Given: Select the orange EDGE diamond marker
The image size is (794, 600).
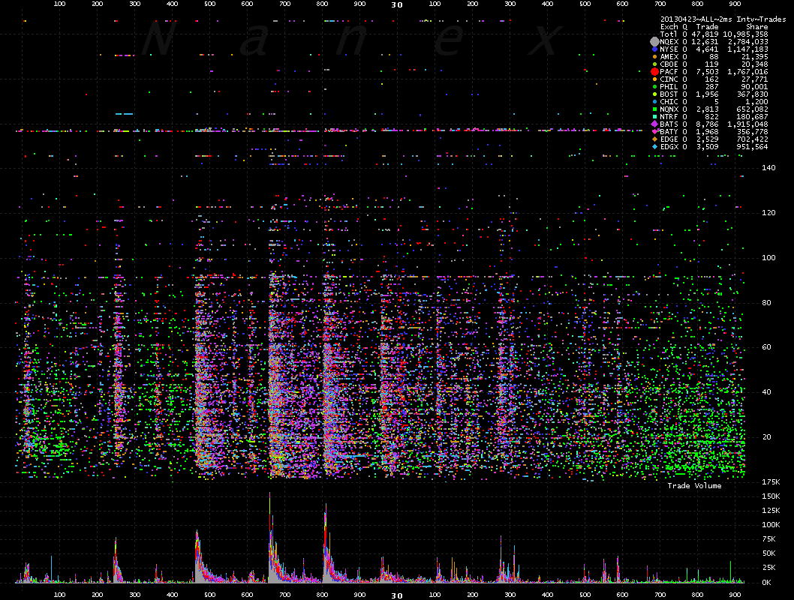Looking at the screenshot, I should (654, 139).
